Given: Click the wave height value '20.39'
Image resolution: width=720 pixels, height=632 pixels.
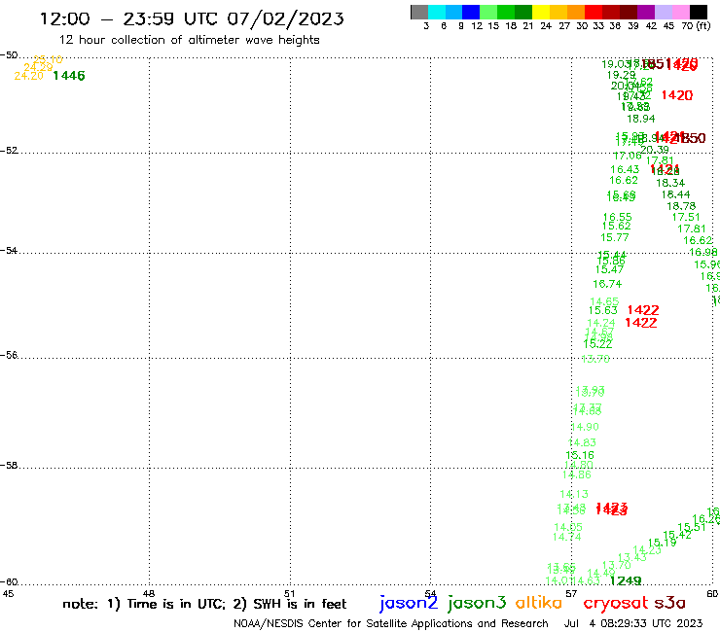Looking at the screenshot, I should pos(655,150).
